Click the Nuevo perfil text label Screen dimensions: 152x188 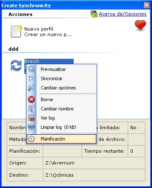click(x=39, y=29)
